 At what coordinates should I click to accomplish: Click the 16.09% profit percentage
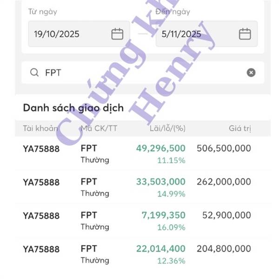[171, 227]
